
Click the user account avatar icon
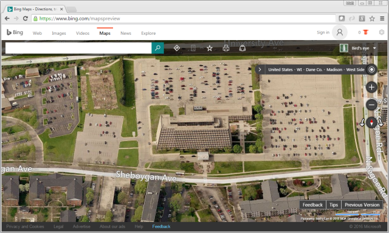(x=340, y=32)
